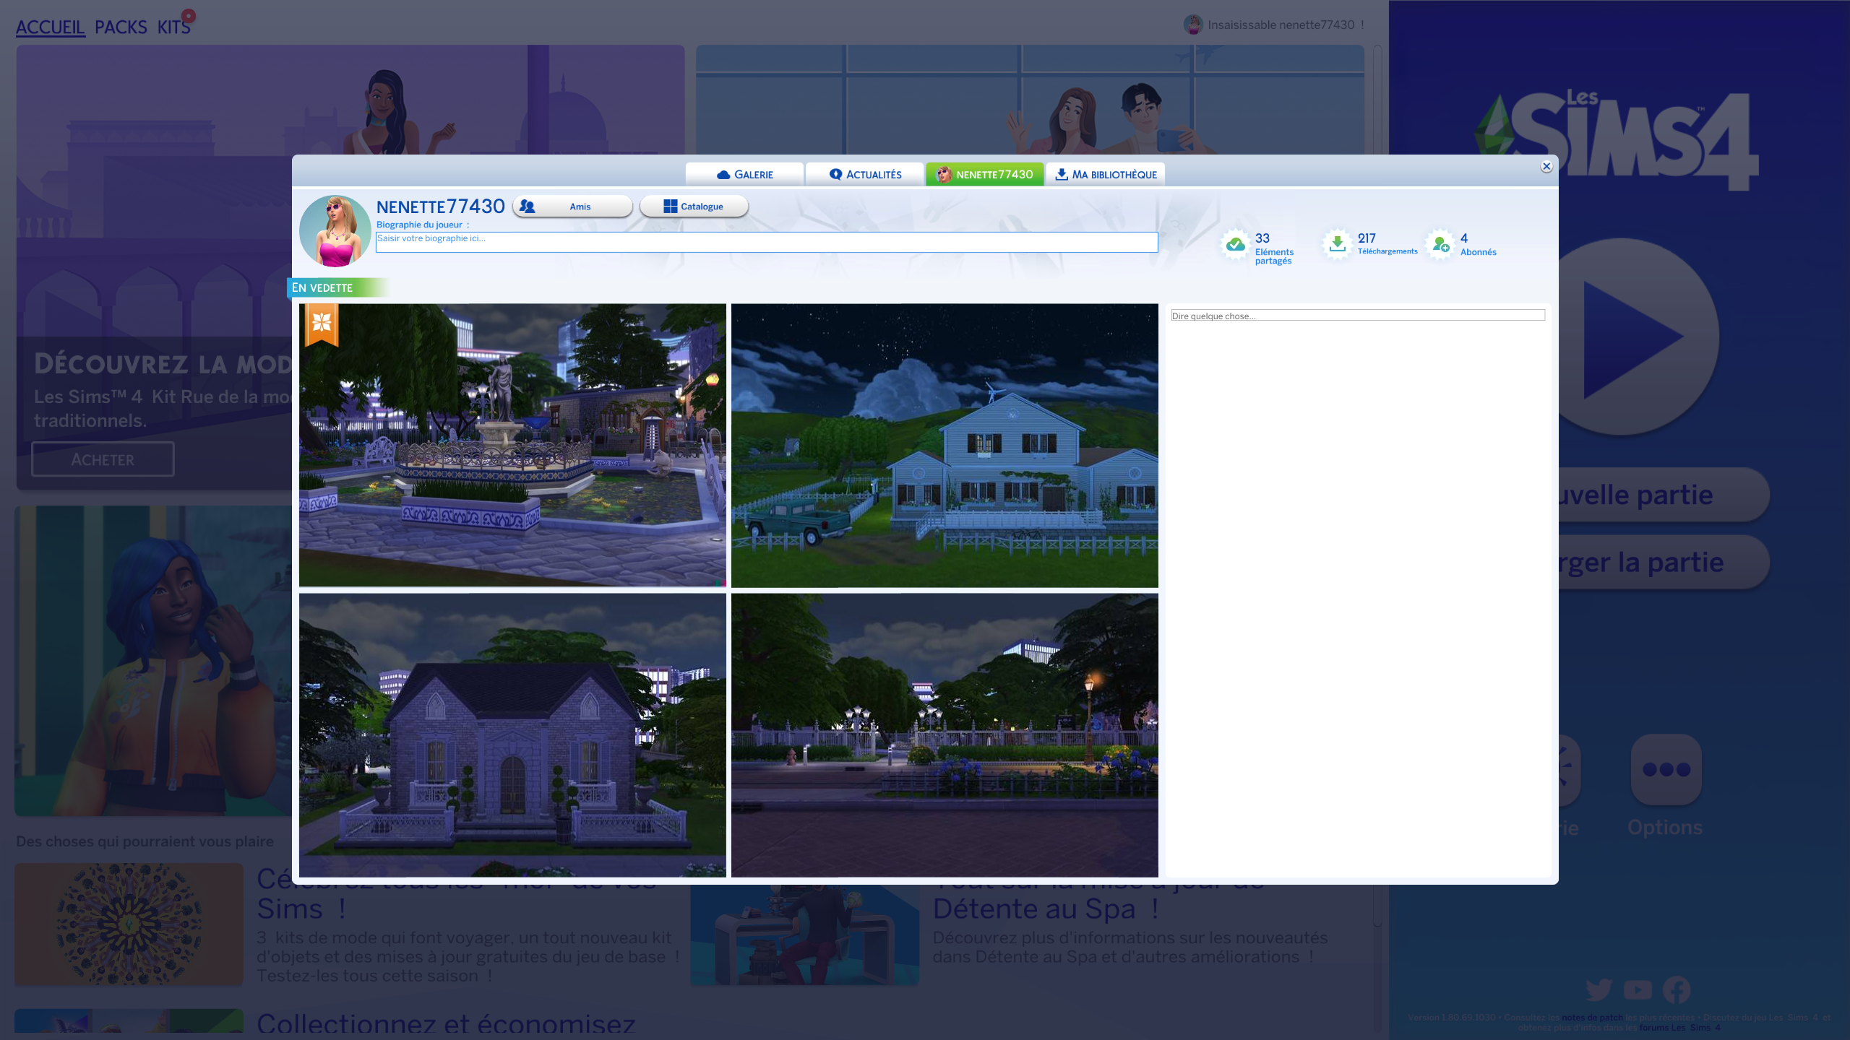This screenshot has height=1040, width=1850.
Task: Click the downloads count icon
Action: coord(1338,243)
